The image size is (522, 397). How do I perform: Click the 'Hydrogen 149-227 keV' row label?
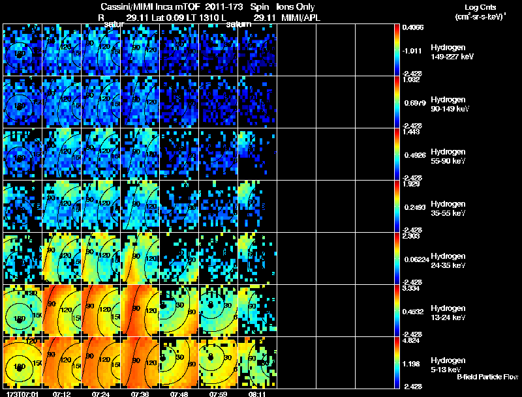(452, 52)
